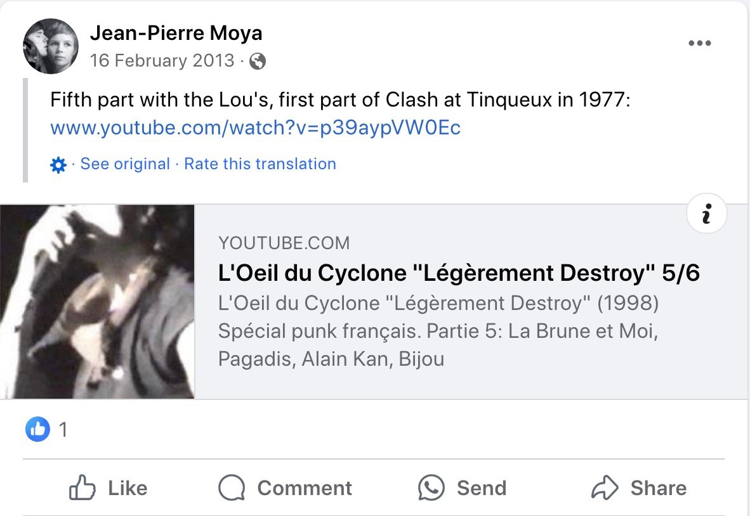Open L'Oeil du Cyclone "Légèrement Destroy" 5/6 title
The height and width of the screenshot is (516, 750).
tap(459, 273)
